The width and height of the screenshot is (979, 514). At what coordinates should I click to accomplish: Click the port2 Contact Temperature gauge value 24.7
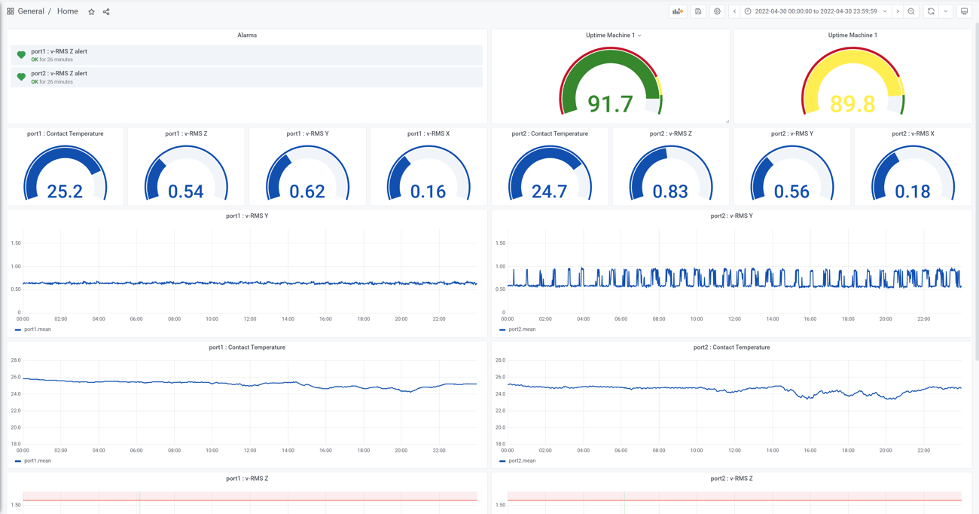pyautogui.click(x=550, y=191)
